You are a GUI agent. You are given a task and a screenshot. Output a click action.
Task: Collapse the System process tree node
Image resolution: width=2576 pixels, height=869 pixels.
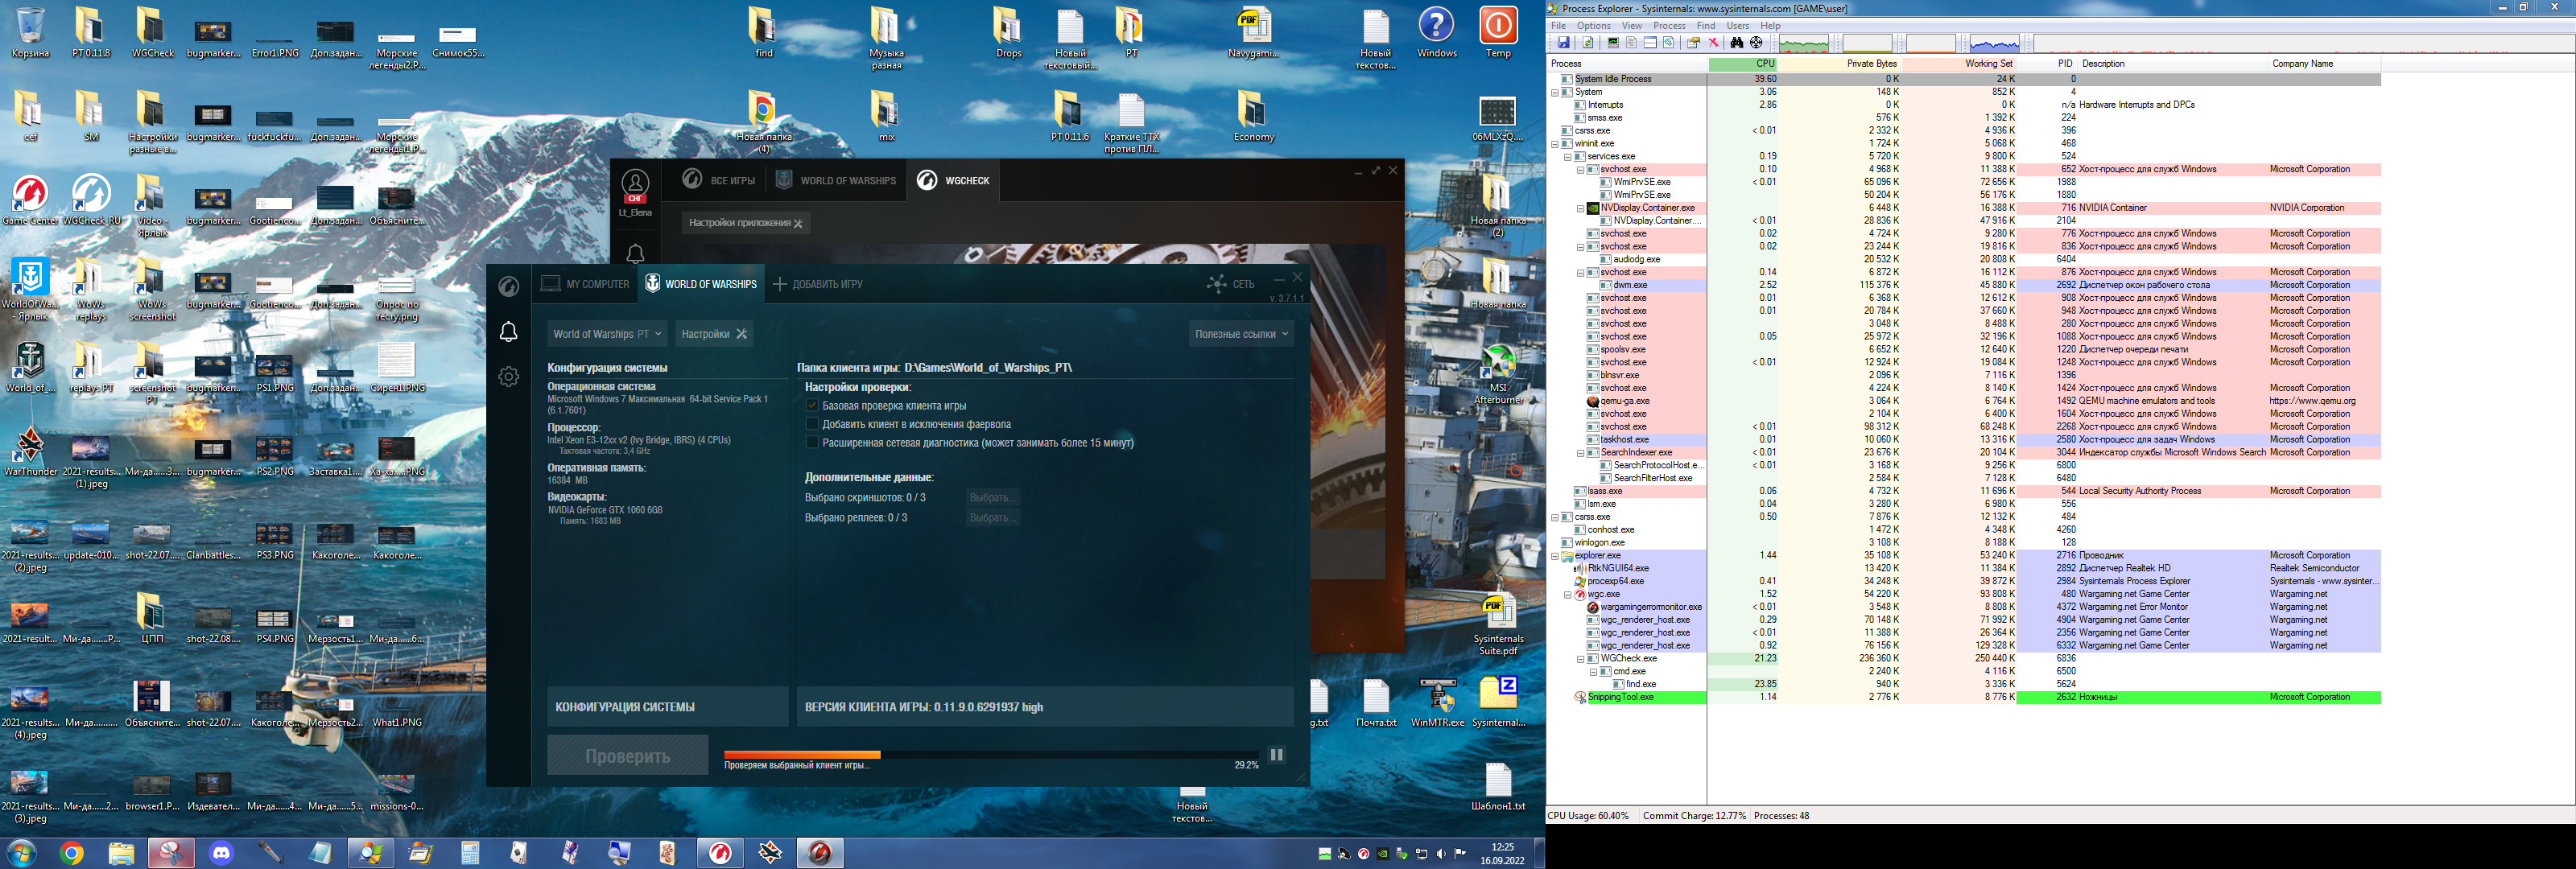[x=1554, y=92]
